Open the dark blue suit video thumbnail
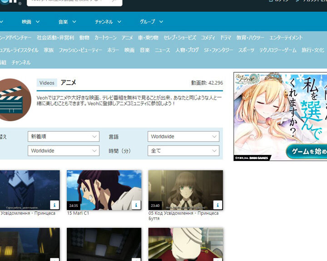 30,190
